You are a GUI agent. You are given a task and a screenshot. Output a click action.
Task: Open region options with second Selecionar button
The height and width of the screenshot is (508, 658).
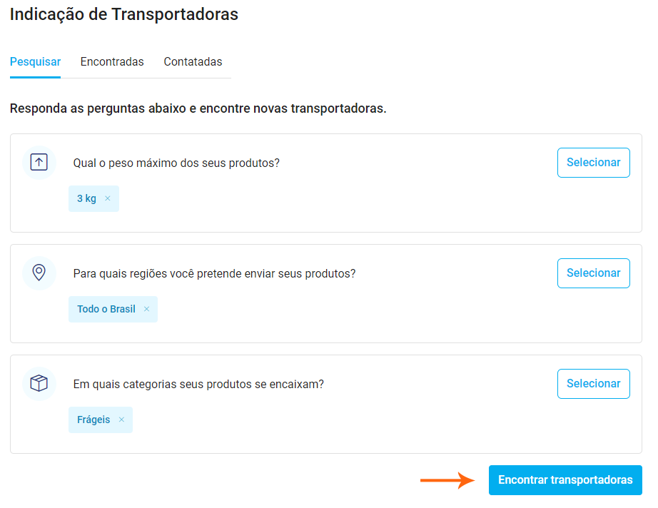click(593, 273)
